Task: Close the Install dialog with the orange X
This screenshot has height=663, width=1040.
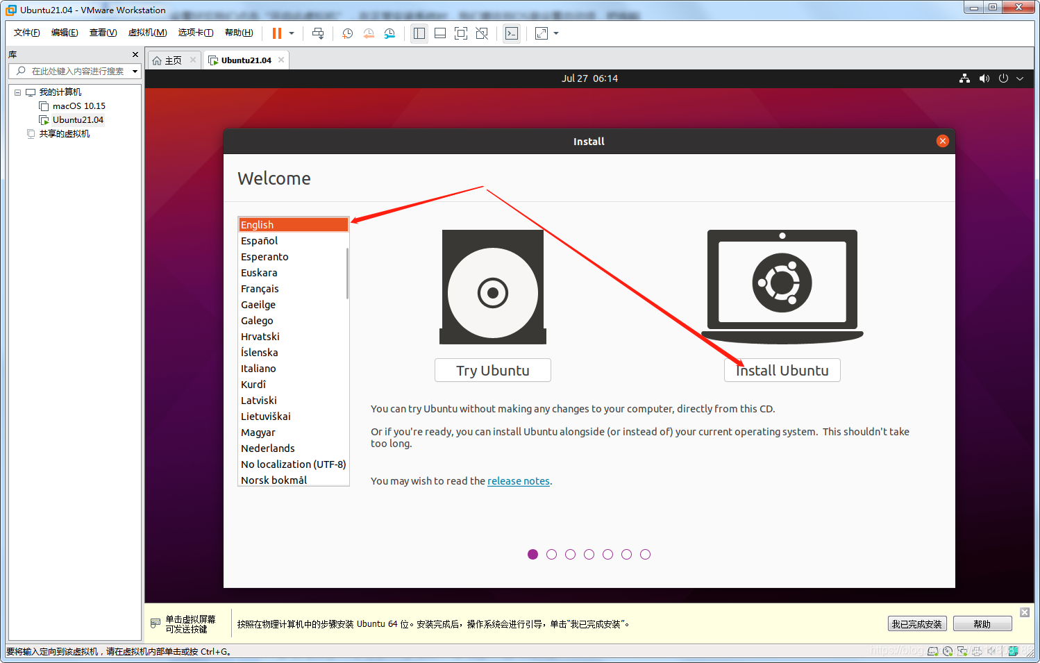Action: click(x=942, y=141)
